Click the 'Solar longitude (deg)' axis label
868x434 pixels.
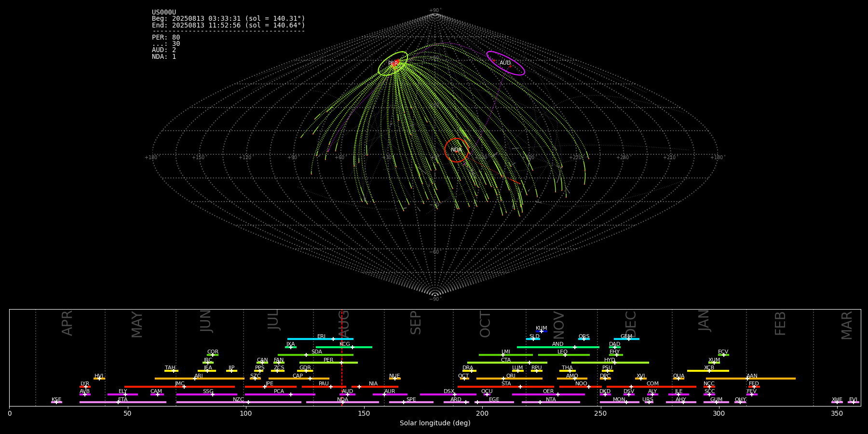pyautogui.click(x=435, y=423)
